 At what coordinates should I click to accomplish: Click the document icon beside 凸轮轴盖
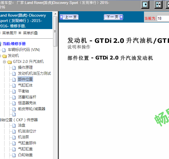(x=14, y=155)
